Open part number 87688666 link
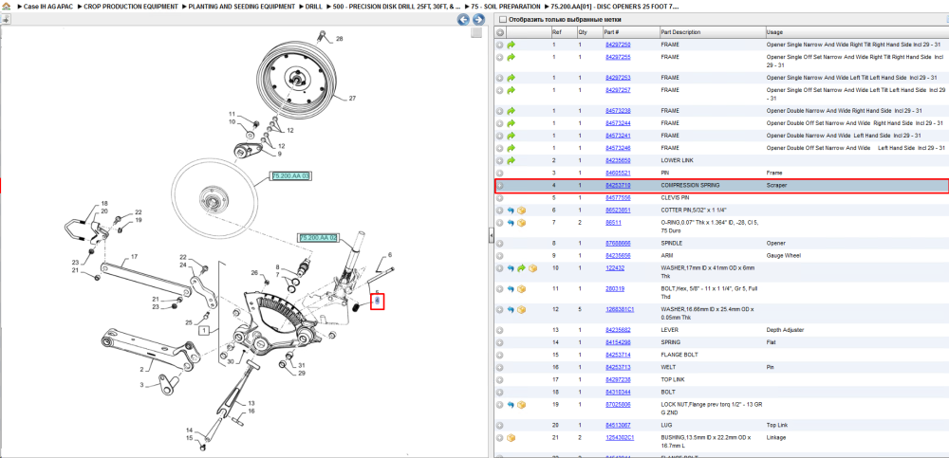The image size is (949, 458). [x=618, y=243]
